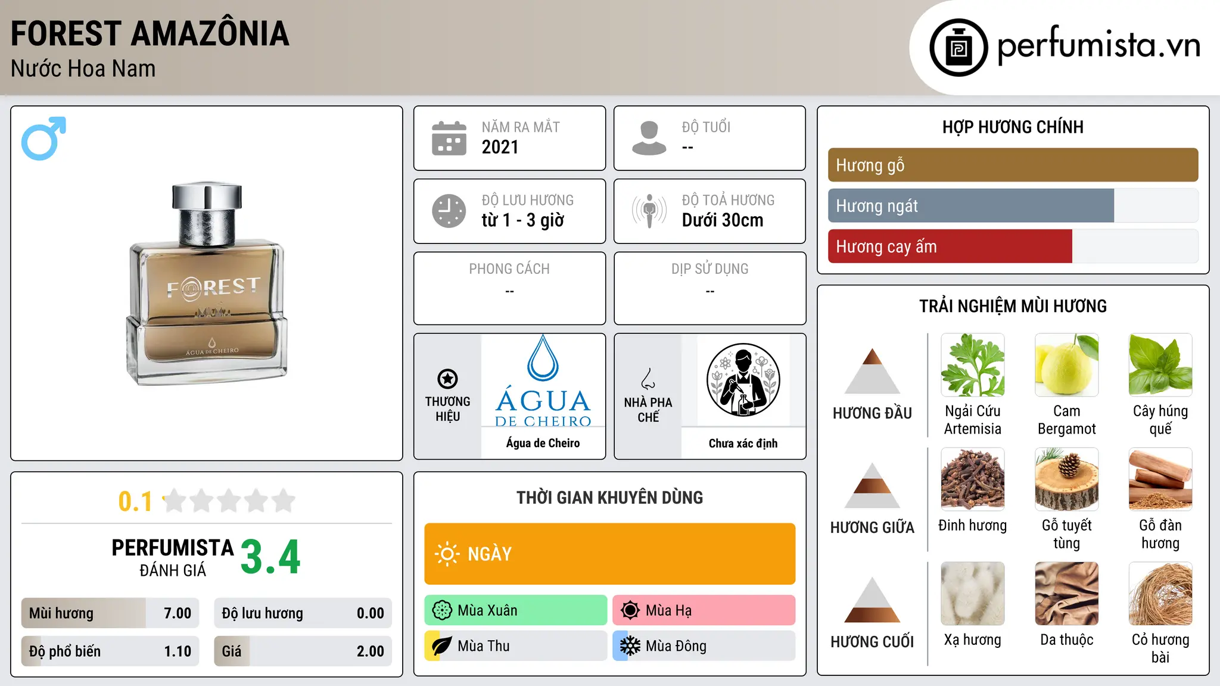Click the Hợp hương chính heading
The image size is (1220, 686).
[x=1013, y=127]
